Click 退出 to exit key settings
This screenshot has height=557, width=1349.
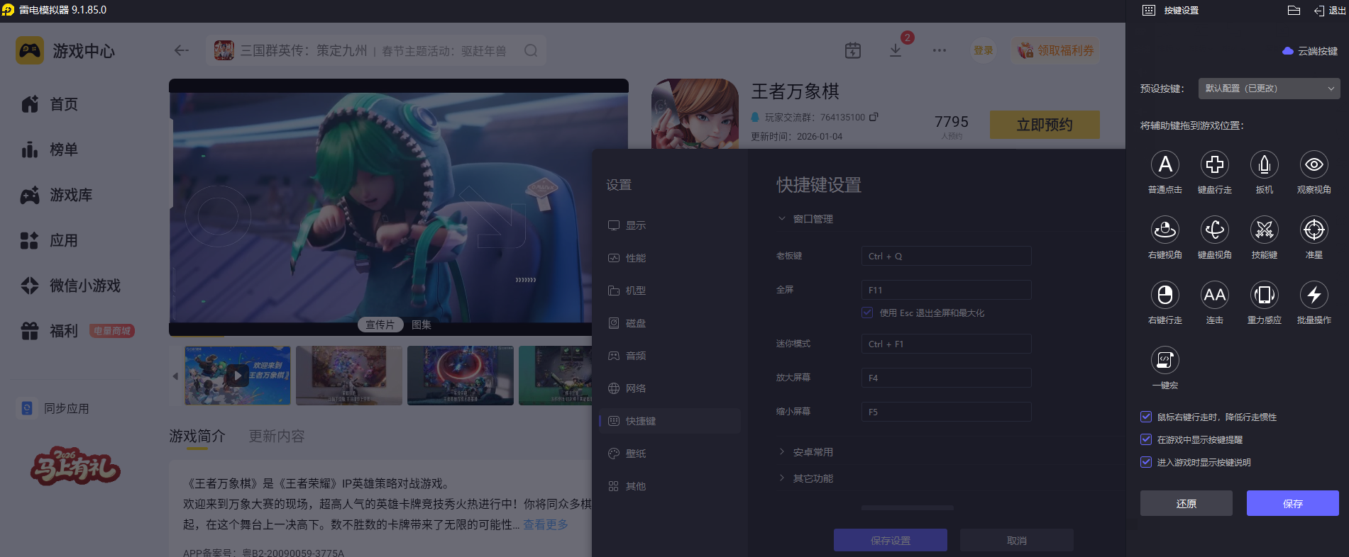1330,11
